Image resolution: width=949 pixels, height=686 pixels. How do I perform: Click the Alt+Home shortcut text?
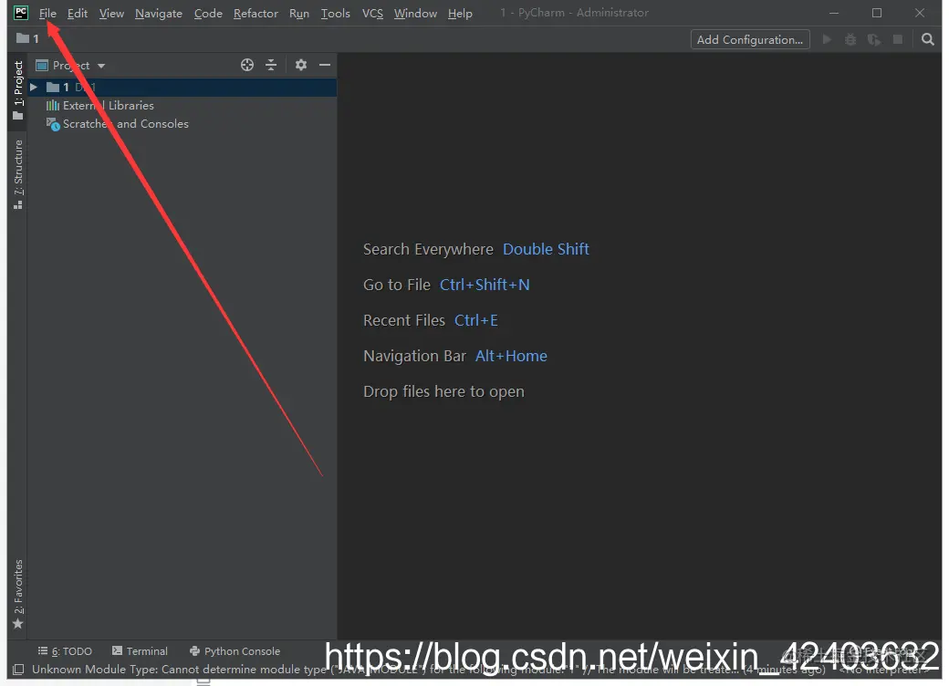(x=511, y=357)
